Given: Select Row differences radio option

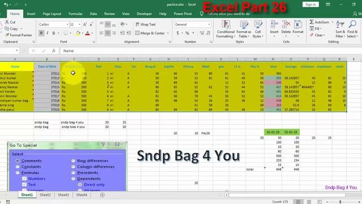Looking at the screenshot, I should [73, 160].
